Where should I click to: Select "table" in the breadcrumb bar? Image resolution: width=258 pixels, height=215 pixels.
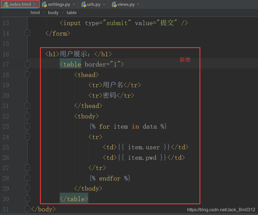(x=71, y=12)
